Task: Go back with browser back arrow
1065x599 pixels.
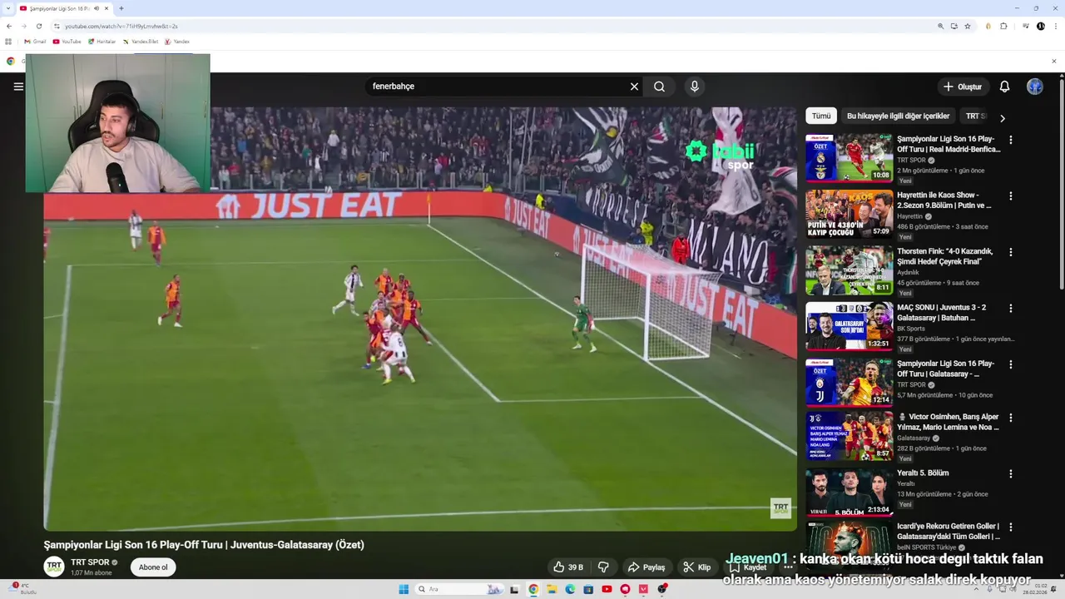Action: [x=9, y=26]
